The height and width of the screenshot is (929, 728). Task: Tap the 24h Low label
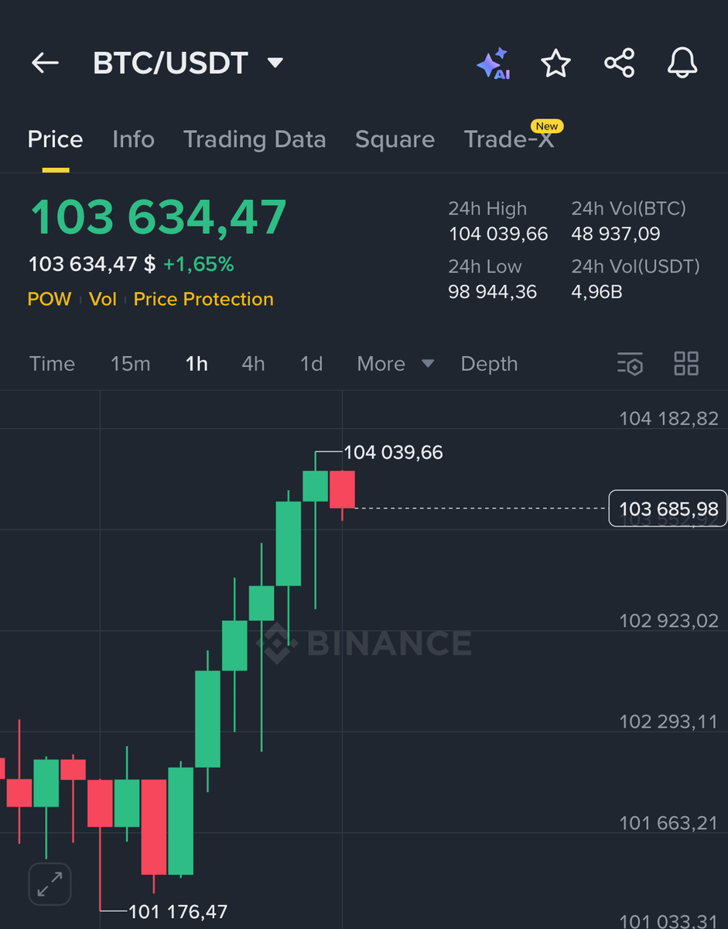point(485,266)
